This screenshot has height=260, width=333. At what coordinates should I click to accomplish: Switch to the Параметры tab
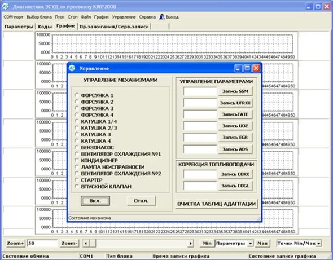(19, 27)
